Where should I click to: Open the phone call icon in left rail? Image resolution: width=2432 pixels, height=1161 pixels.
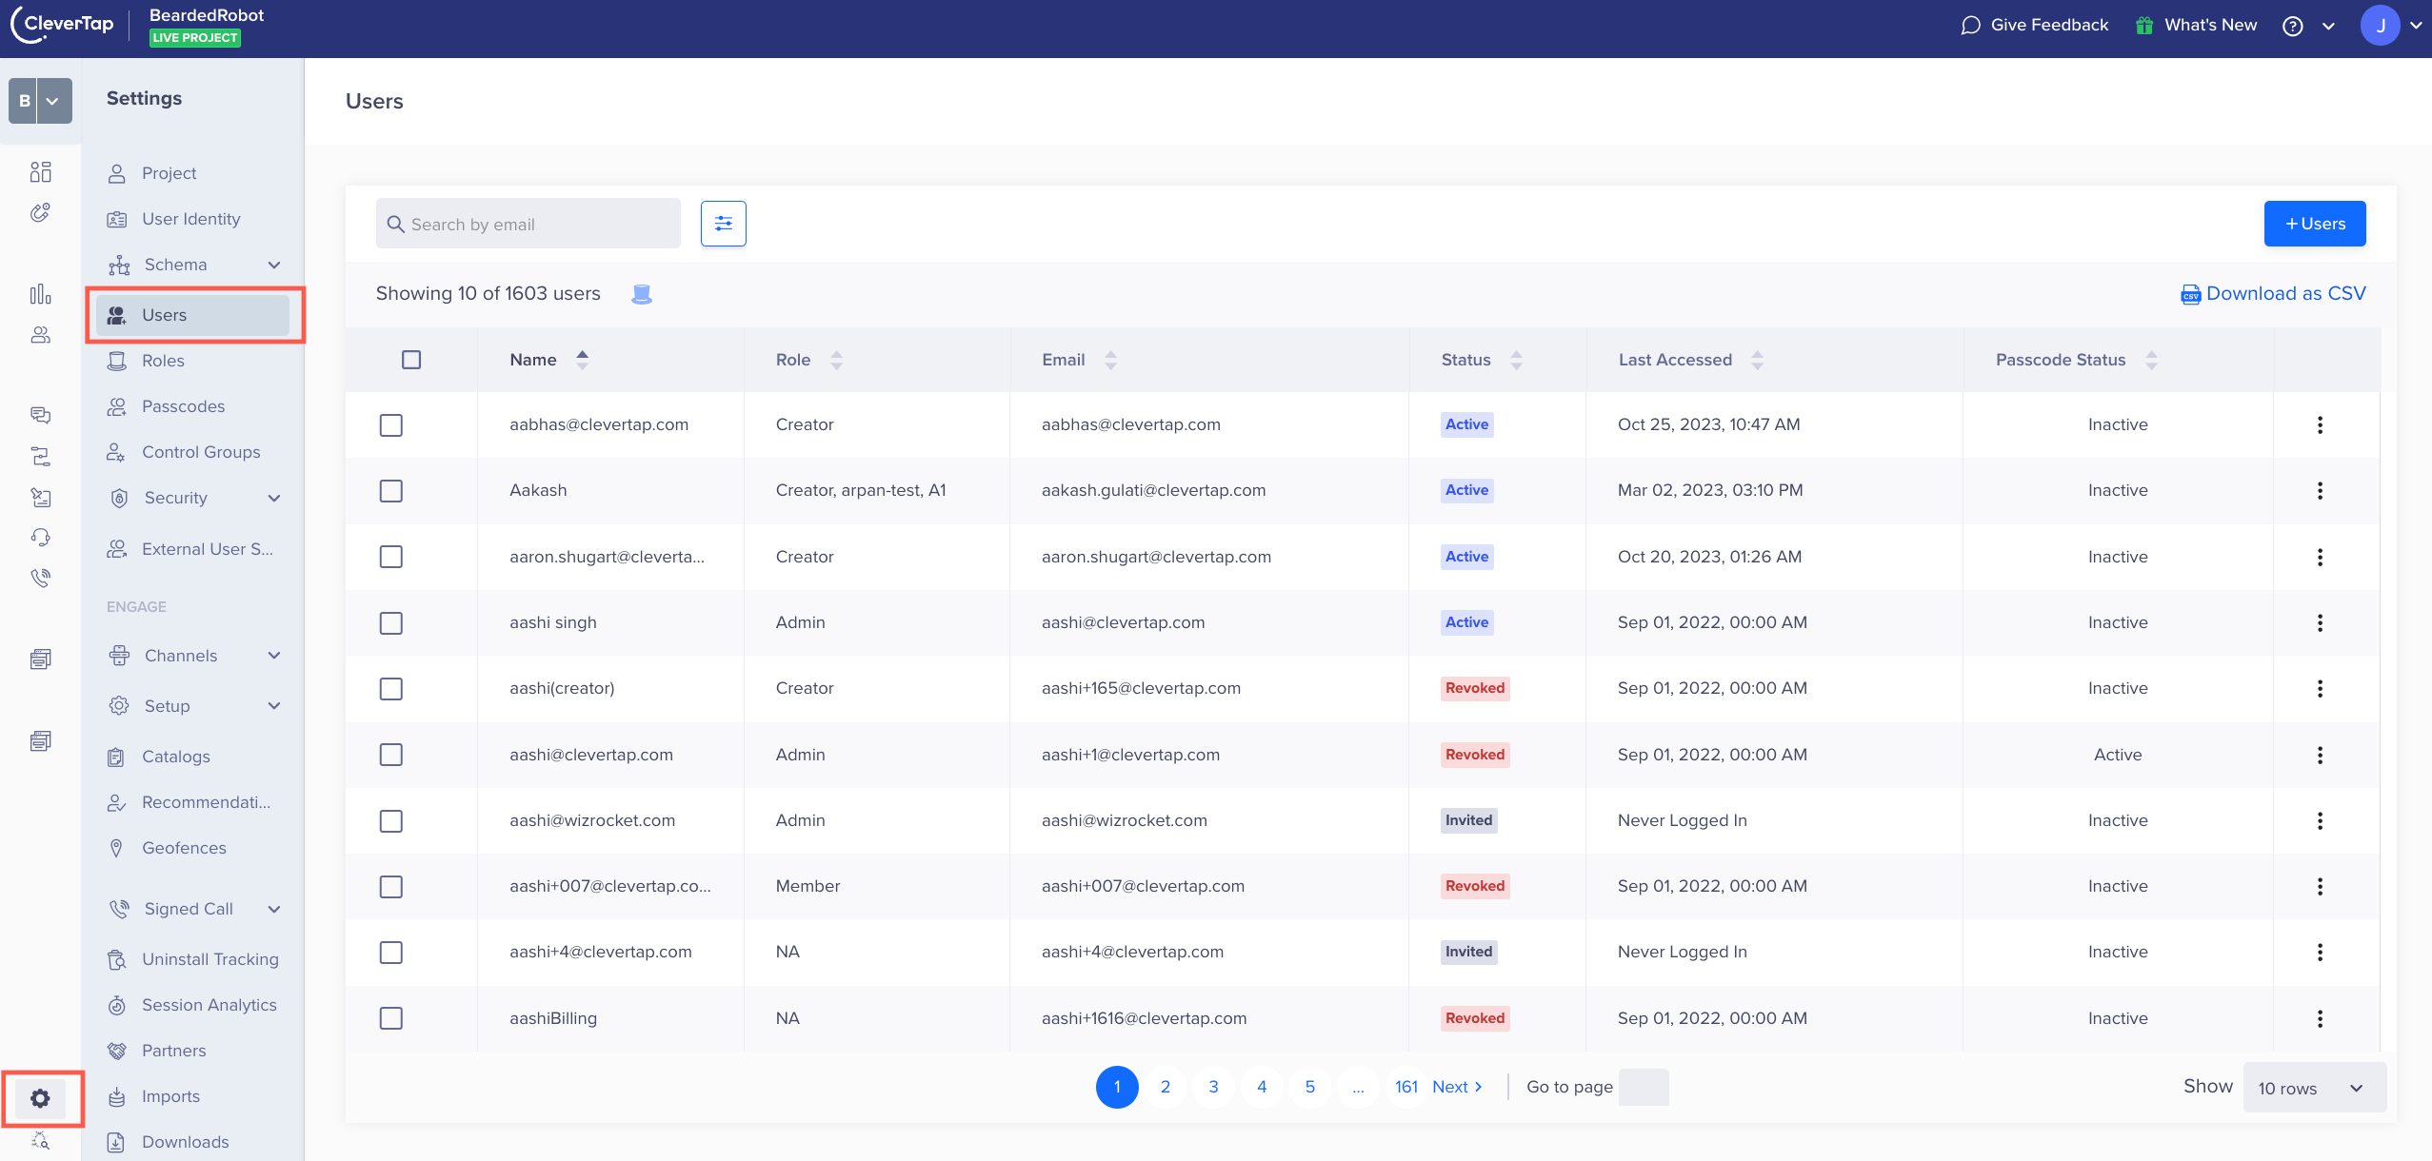click(x=40, y=578)
